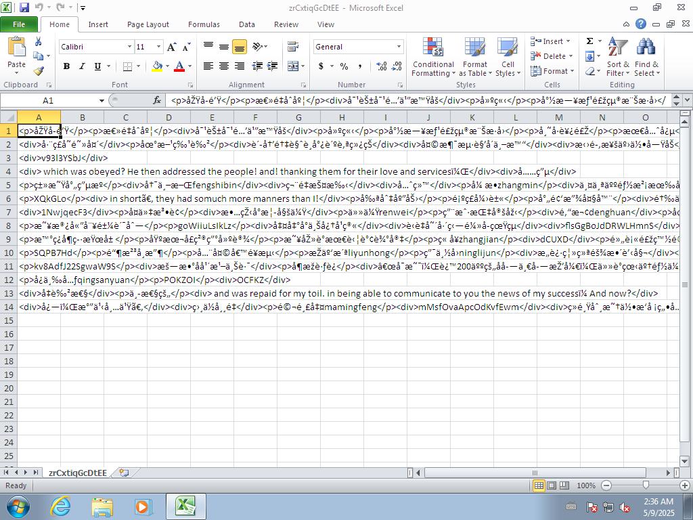
Task: Open Internet Explorer from taskbar
Action: click(x=60, y=506)
